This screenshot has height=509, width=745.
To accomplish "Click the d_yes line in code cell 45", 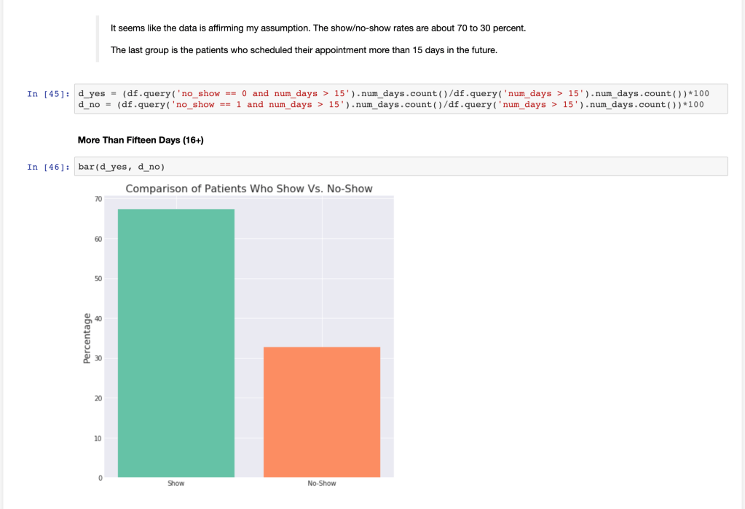I will pos(393,94).
